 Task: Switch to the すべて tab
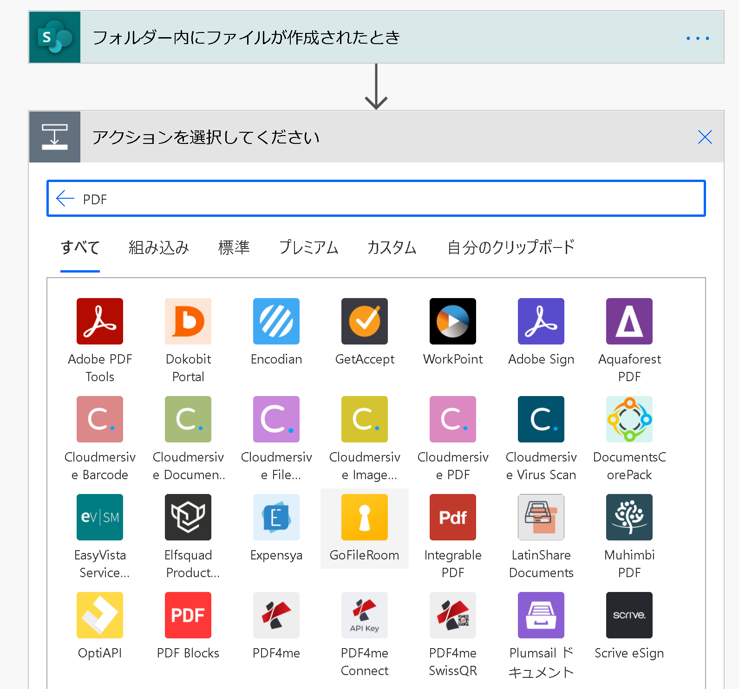click(x=80, y=247)
